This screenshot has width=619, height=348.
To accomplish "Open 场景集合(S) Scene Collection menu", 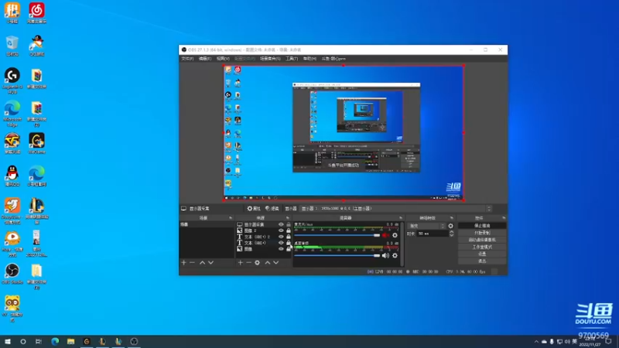I will coord(270,59).
